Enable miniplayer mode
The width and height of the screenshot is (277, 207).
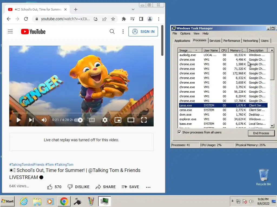(118, 120)
